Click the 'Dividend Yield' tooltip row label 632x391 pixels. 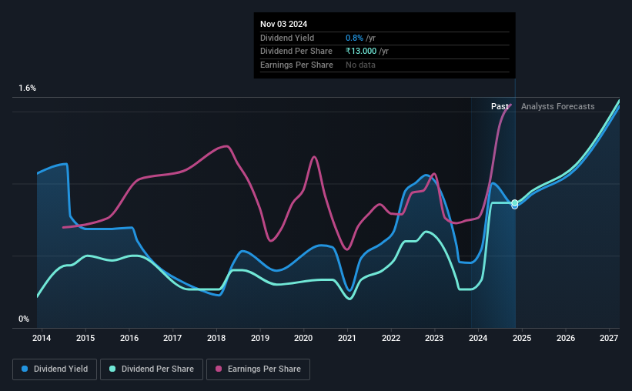point(287,38)
